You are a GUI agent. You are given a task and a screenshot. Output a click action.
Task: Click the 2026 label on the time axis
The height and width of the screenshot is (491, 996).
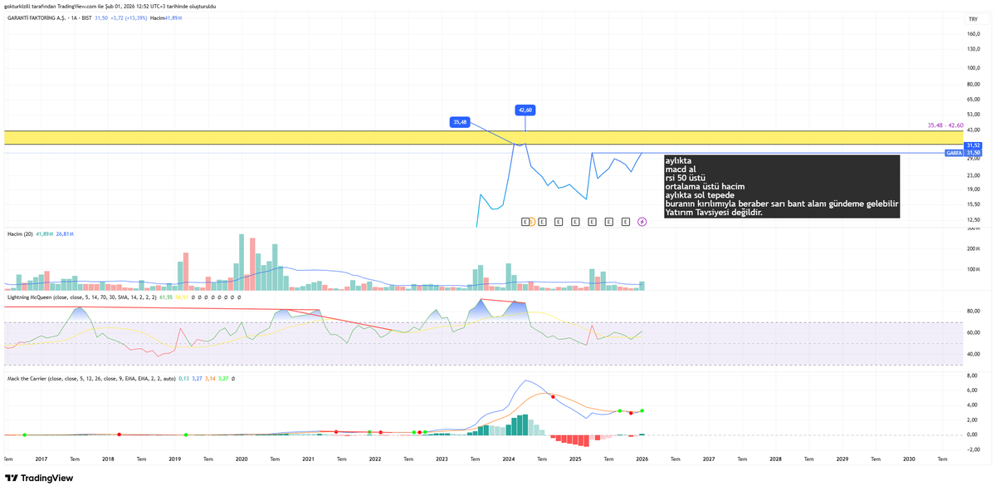click(642, 459)
